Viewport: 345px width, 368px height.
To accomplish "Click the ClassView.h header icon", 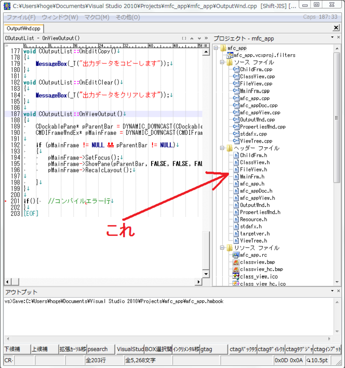I will [237, 162].
